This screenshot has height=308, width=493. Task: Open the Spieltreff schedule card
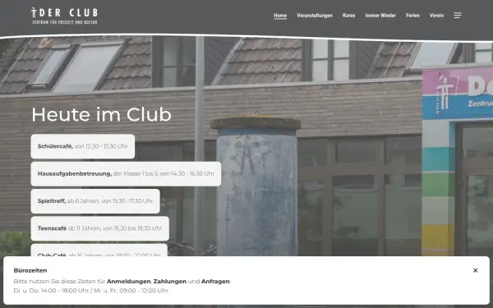pos(95,201)
